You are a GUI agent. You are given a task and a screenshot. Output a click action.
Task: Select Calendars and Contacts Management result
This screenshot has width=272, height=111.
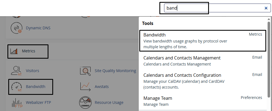tap(203, 61)
